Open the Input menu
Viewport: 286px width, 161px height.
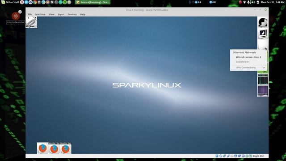tap(61, 14)
